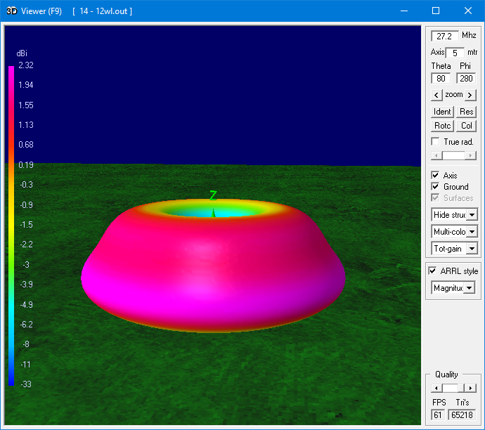Click the True rad. slider left arrow
485x430 pixels.
point(436,155)
